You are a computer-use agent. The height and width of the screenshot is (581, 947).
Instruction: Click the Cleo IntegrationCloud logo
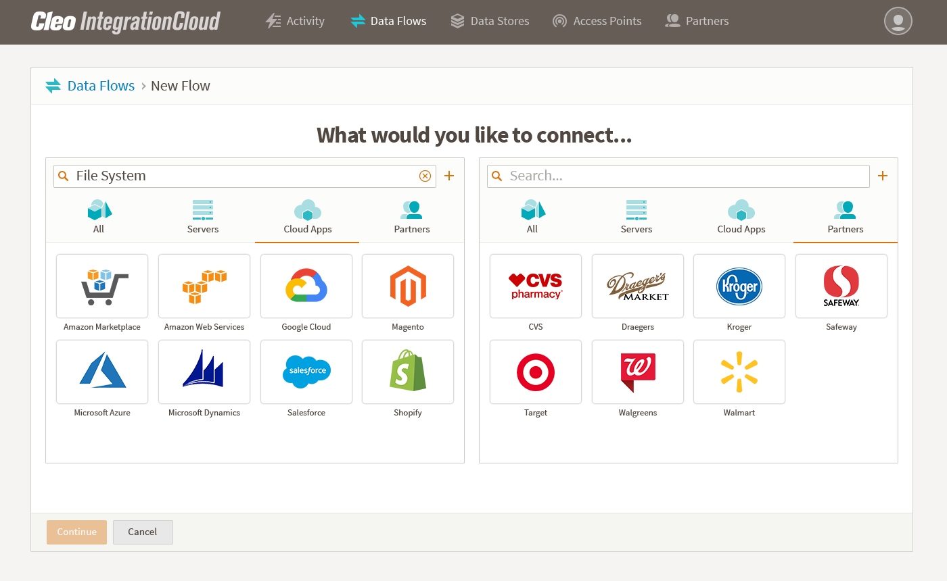(126, 21)
